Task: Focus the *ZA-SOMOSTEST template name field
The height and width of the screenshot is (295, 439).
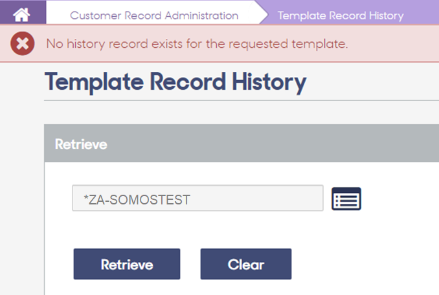Action: pos(197,198)
